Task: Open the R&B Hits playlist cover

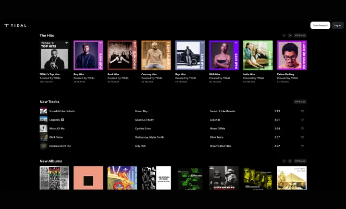Action: pos(224,55)
